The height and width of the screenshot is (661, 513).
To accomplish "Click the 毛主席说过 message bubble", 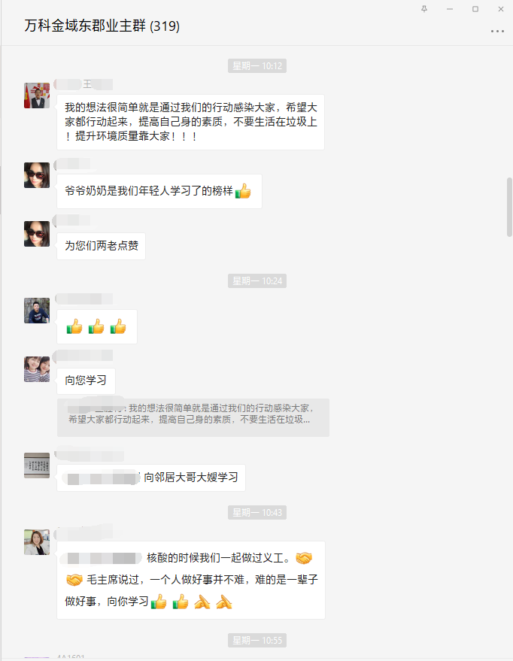I will click(x=191, y=580).
